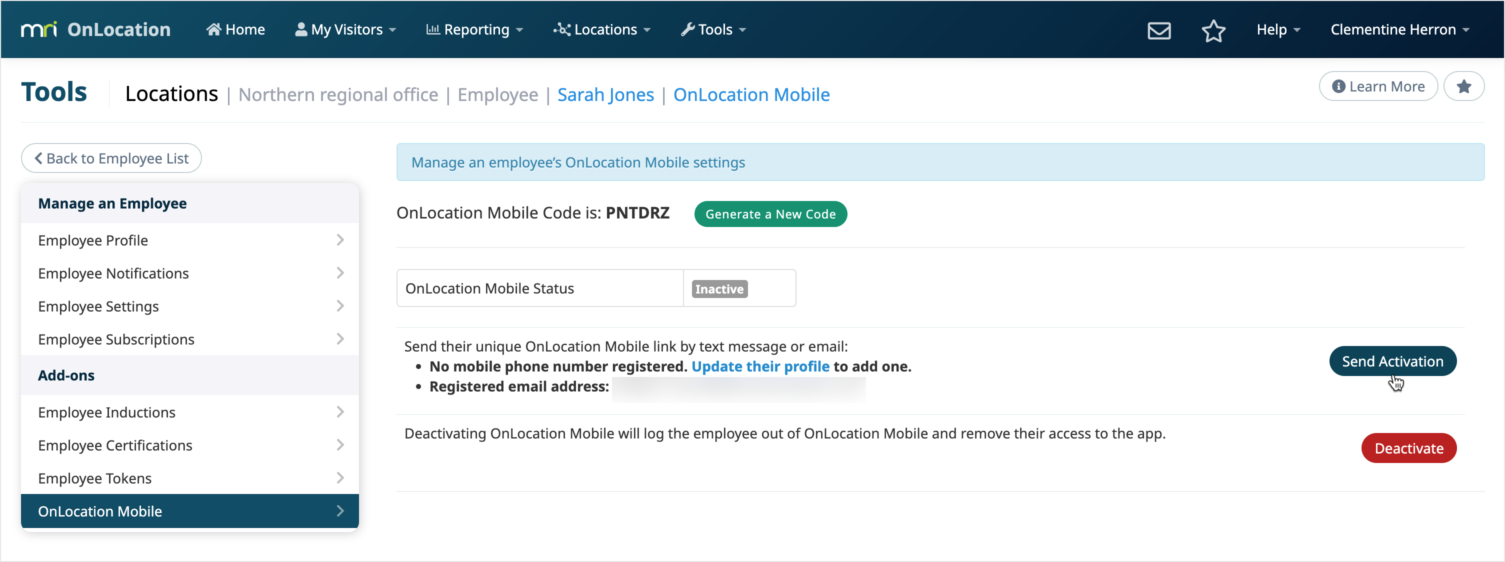Expand the Employee Profile chevron
This screenshot has width=1505, height=562.
[340, 239]
